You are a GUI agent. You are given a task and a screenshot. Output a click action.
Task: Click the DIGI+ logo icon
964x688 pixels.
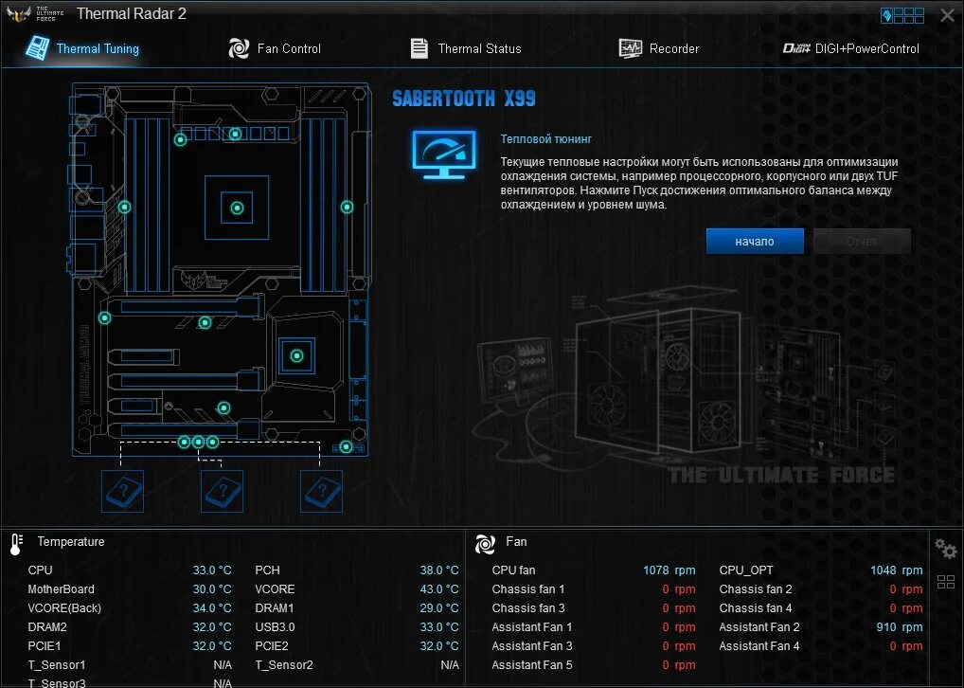[796, 48]
